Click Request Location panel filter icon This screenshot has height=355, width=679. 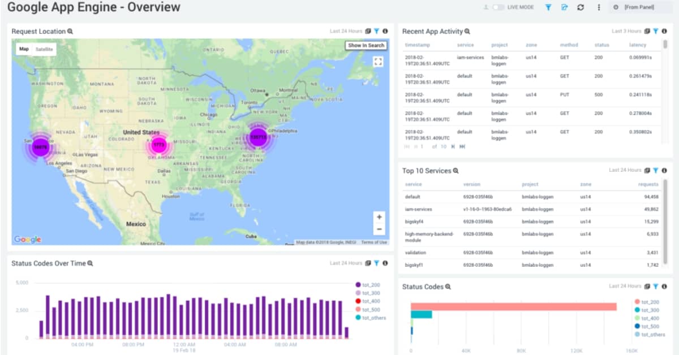[376, 32]
